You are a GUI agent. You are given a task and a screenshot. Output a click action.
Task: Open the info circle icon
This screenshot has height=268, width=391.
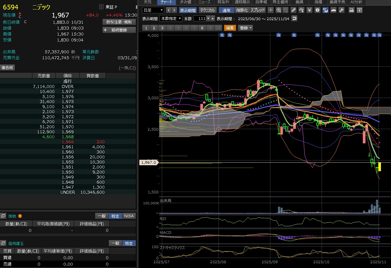(317, 10)
